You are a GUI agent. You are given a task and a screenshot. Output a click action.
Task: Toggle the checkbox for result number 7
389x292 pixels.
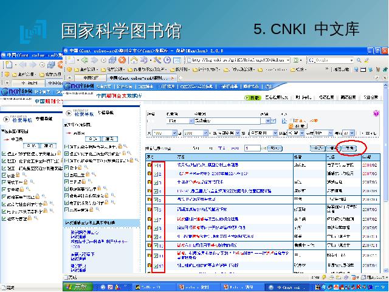click(x=156, y=220)
